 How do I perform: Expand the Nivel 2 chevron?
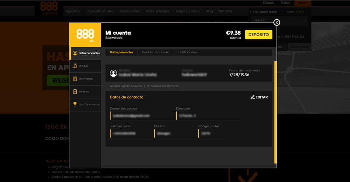305,21
